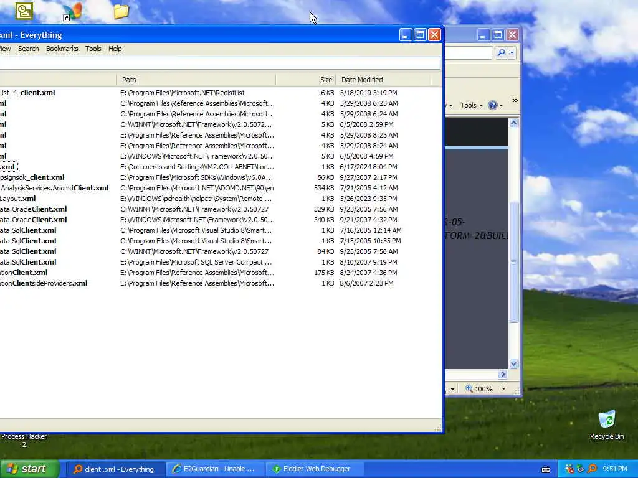Click the 534 KB size cell

tap(324, 188)
